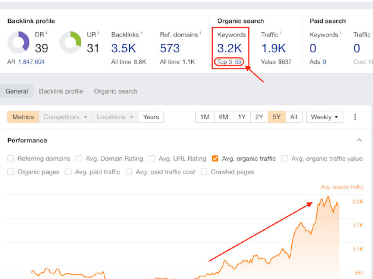Viewport: 373px width, 279px height.
Task: Select the Metrics view button
Action: coord(23,117)
